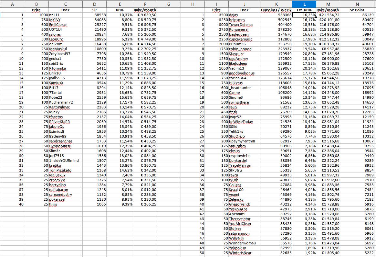Viewport: 376px width, 257px height.
Task: Click the user cell 'Kucherman72'
Action: point(66,102)
